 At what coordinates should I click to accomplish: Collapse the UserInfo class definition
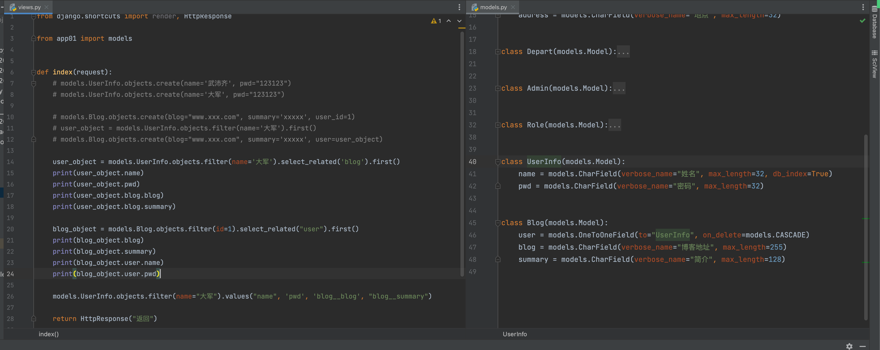pyautogui.click(x=498, y=162)
